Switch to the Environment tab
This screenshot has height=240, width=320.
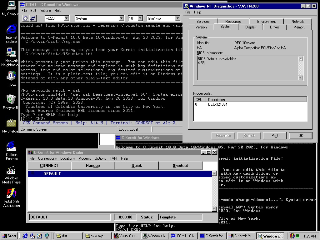266,22
